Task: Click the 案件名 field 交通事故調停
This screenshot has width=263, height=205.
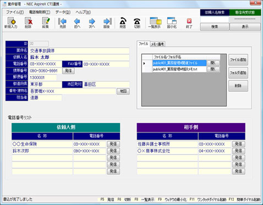Action: (79, 51)
